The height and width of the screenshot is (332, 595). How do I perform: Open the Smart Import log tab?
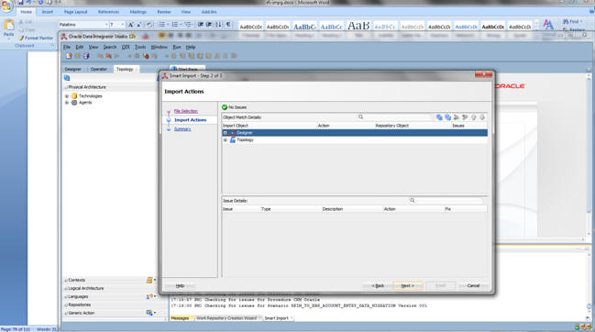click(276, 318)
